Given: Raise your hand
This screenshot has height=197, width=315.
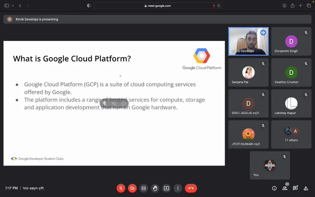Looking at the screenshot, I should pos(155,188).
